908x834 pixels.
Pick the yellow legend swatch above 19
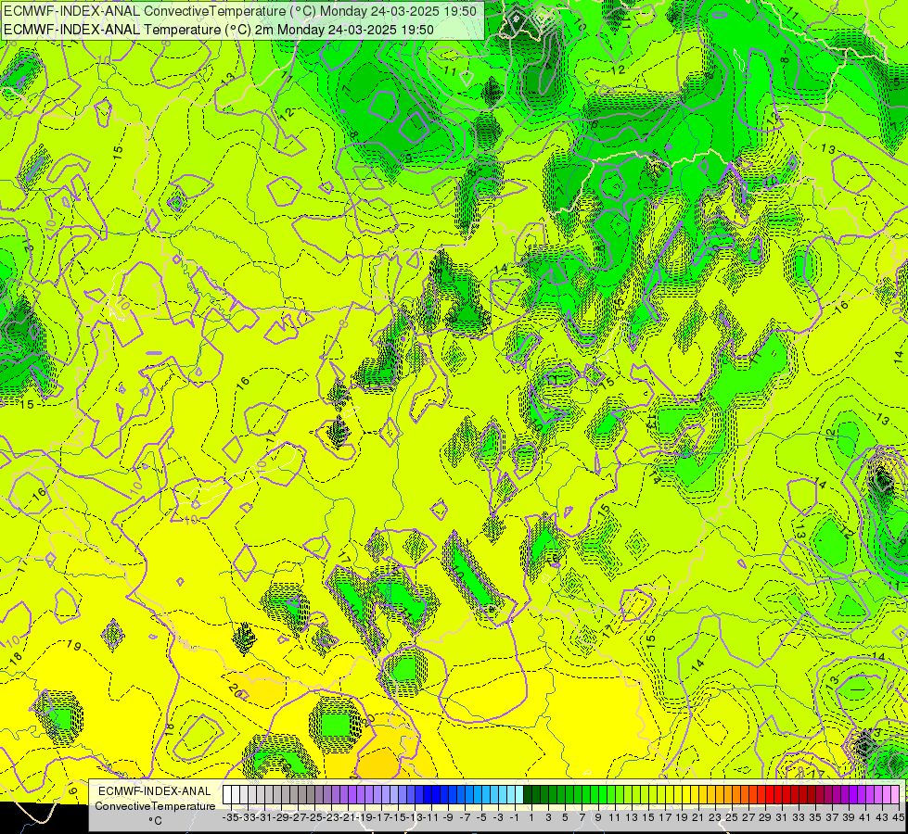coord(677,795)
